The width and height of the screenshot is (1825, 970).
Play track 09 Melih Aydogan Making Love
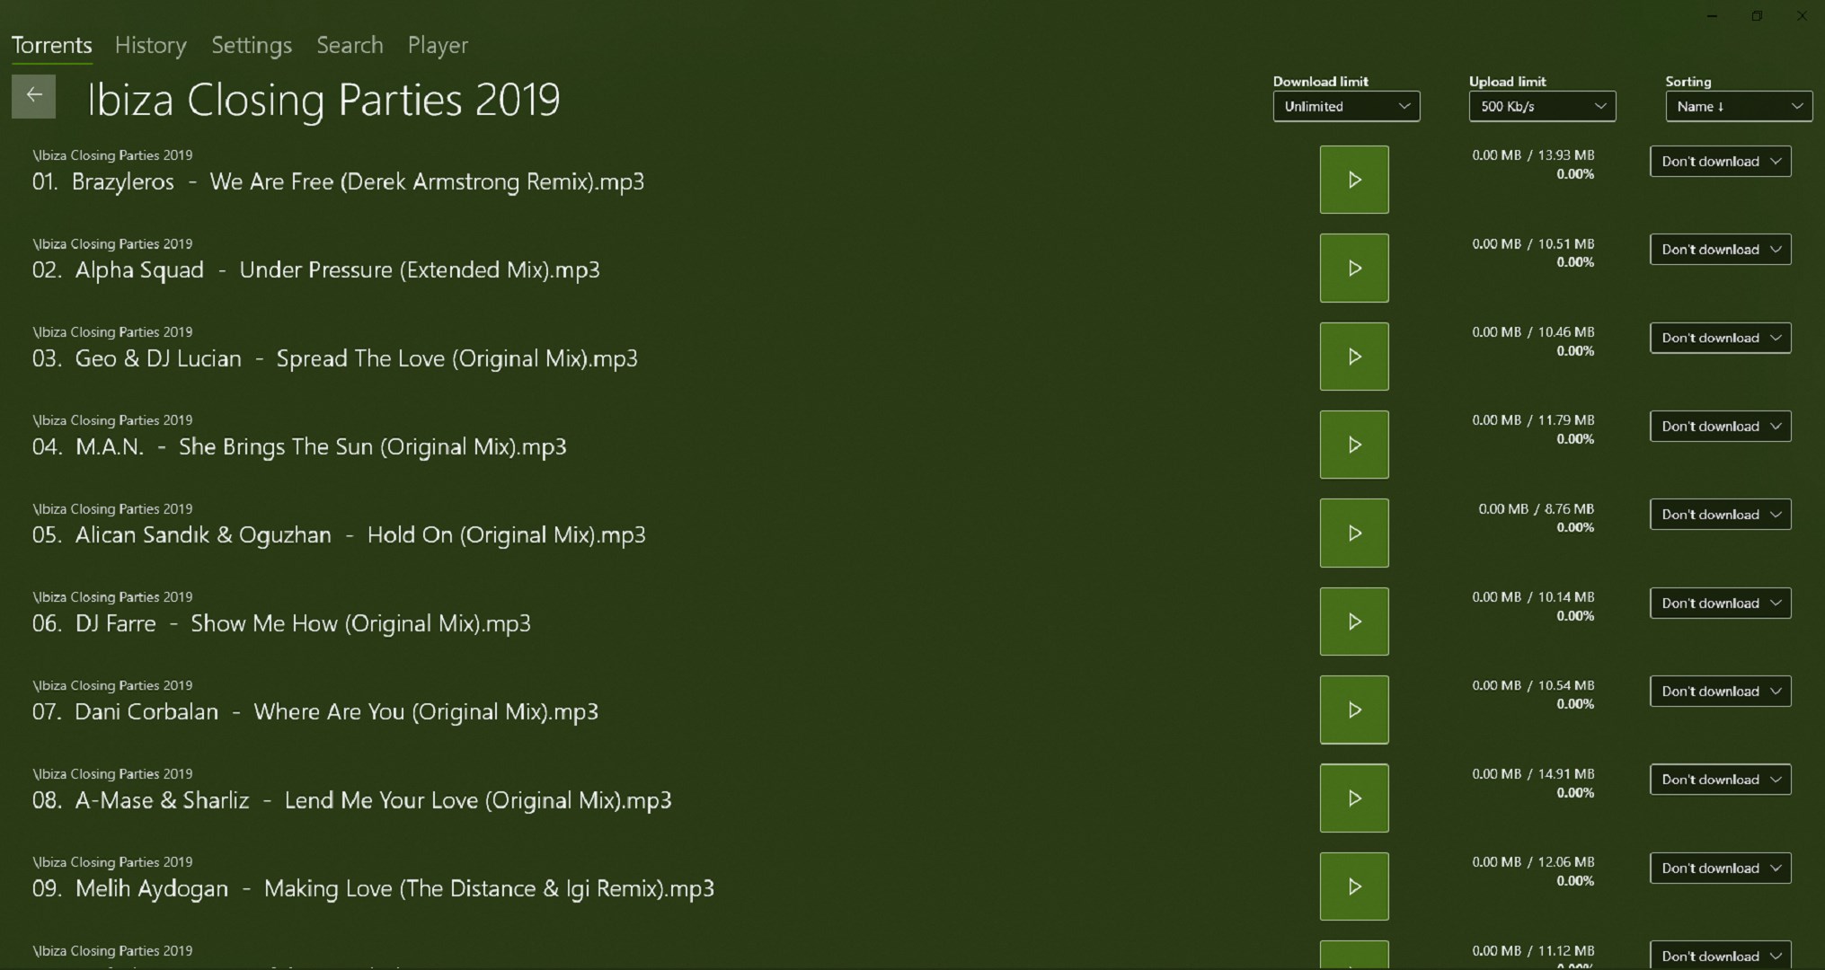(x=1353, y=886)
